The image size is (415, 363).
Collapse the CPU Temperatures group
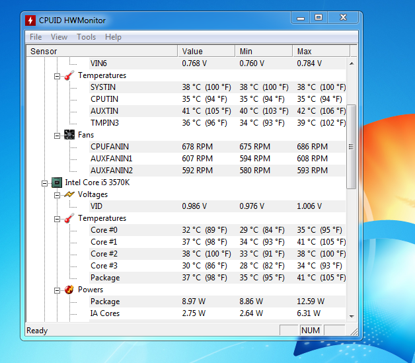(57, 220)
